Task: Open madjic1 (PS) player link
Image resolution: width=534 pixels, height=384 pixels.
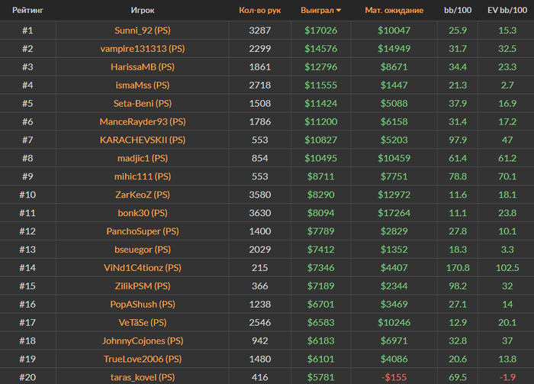Action: point(143,158)
